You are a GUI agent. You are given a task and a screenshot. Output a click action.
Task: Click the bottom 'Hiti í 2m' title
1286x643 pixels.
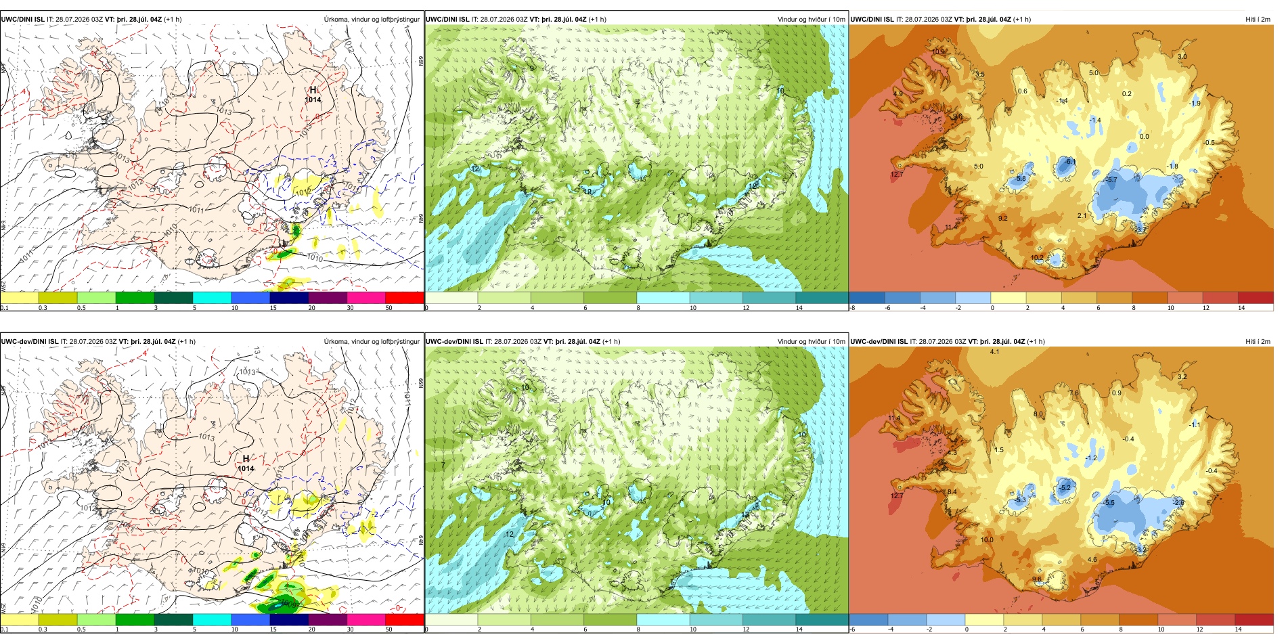pos(1258,342)
